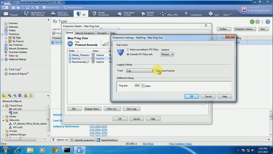The image size is (273, 154).
Task: Open Help in Protections Settings dialog
Action: (x=225, y=97)
